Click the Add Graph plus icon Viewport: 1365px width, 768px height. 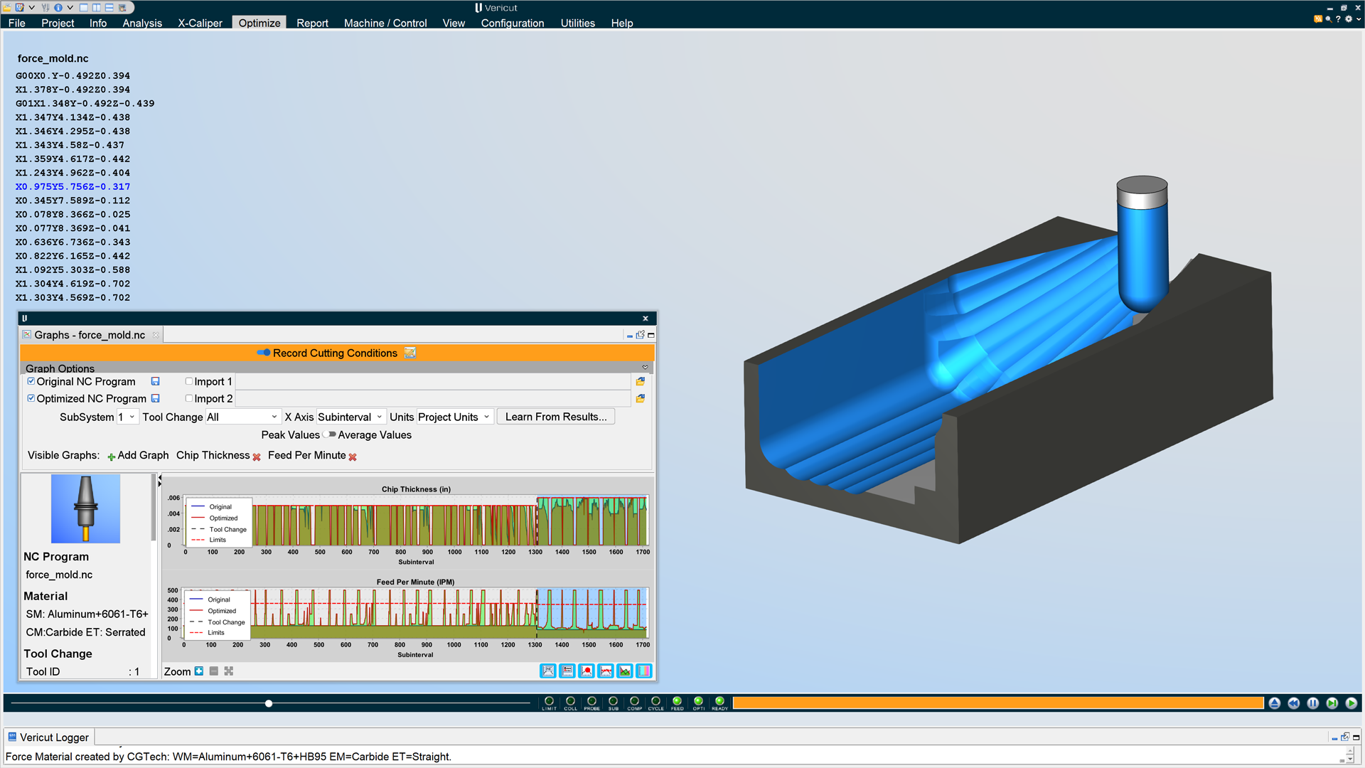pyautogui.click(x=111, y=457)
